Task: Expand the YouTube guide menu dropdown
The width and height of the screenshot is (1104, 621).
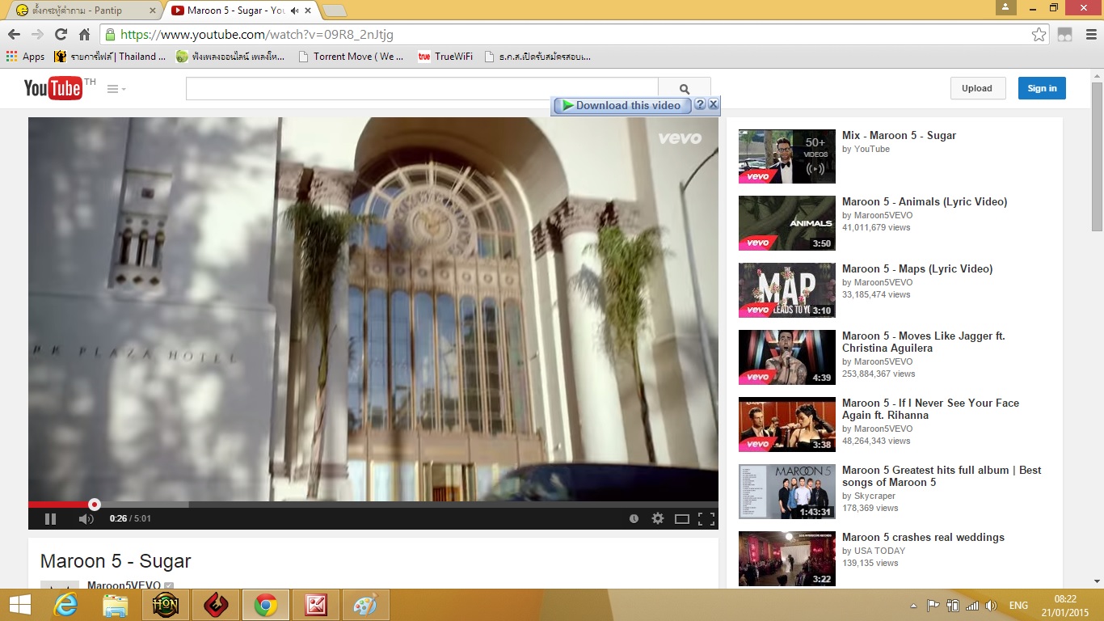Action: 116,89
